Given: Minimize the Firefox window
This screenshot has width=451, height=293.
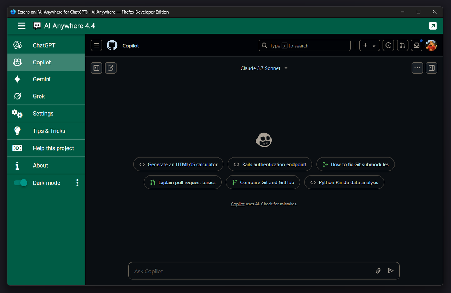Looking at the screenshot, I should (x=402, y=12).
